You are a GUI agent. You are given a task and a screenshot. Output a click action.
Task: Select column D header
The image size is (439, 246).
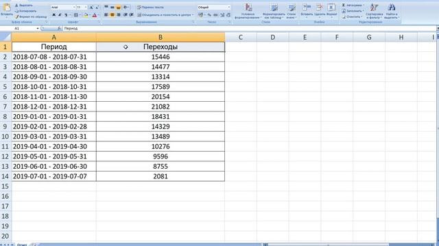[x=273, y=37]
